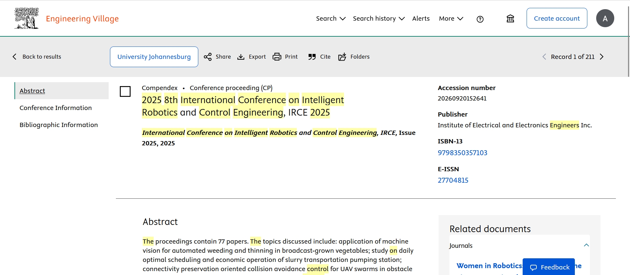Expand the More menu
The width and height of the screenshot is (630, 275).
[x=451, y=19]
